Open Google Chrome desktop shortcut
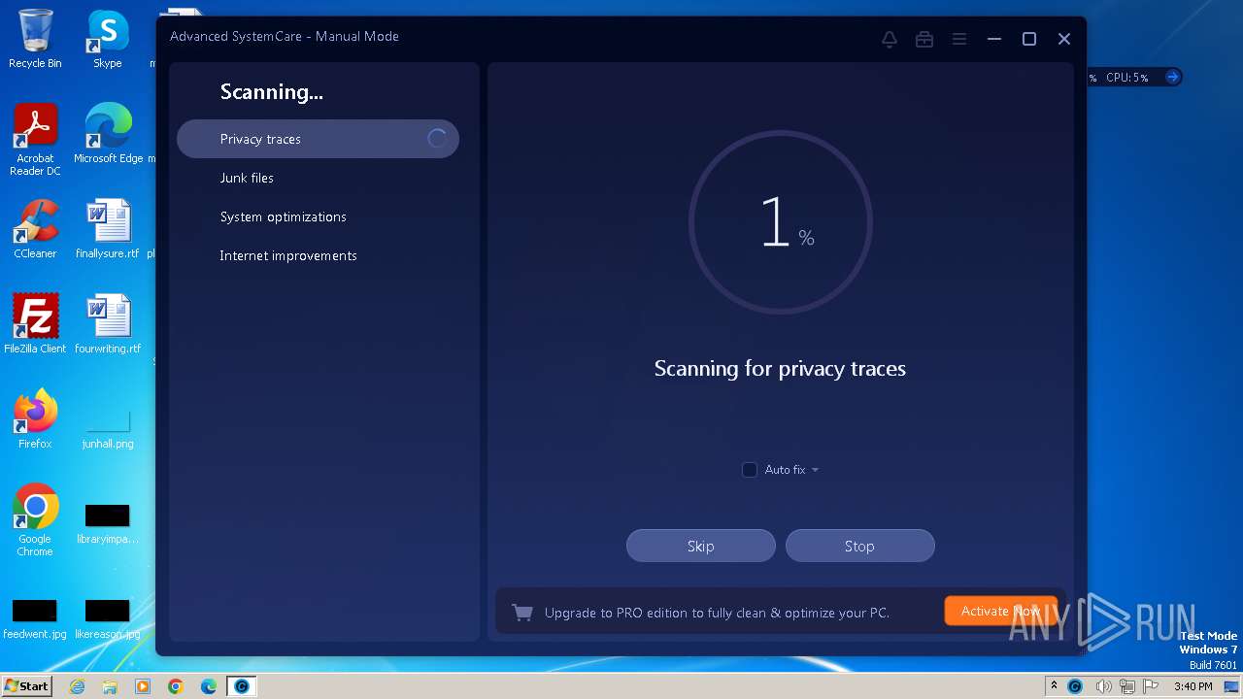 (35, 520)
